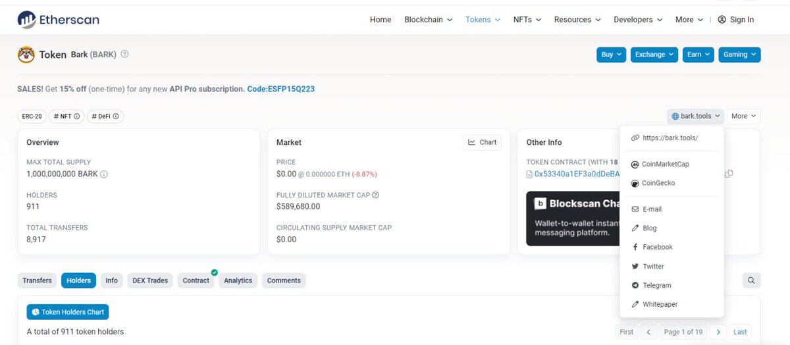Image resolution: width=790 pixels, height=345 pixels.
Task: Select the Holders tab
Action: tap(78, 280)
